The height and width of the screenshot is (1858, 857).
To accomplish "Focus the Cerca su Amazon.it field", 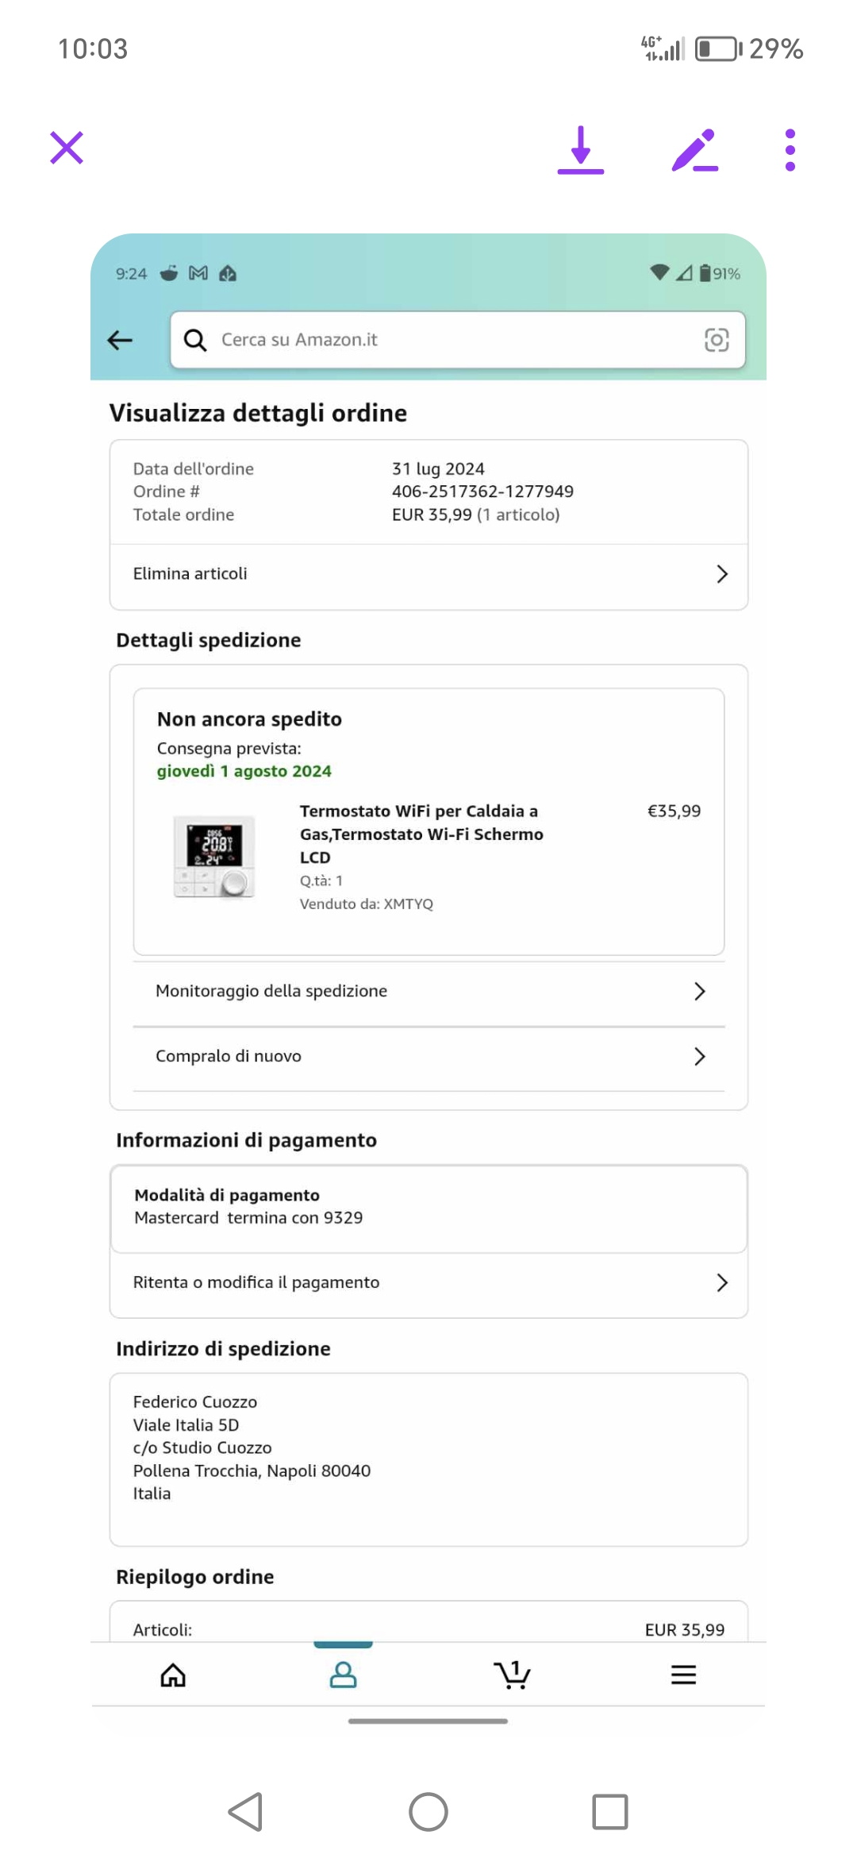I will 452,341.
